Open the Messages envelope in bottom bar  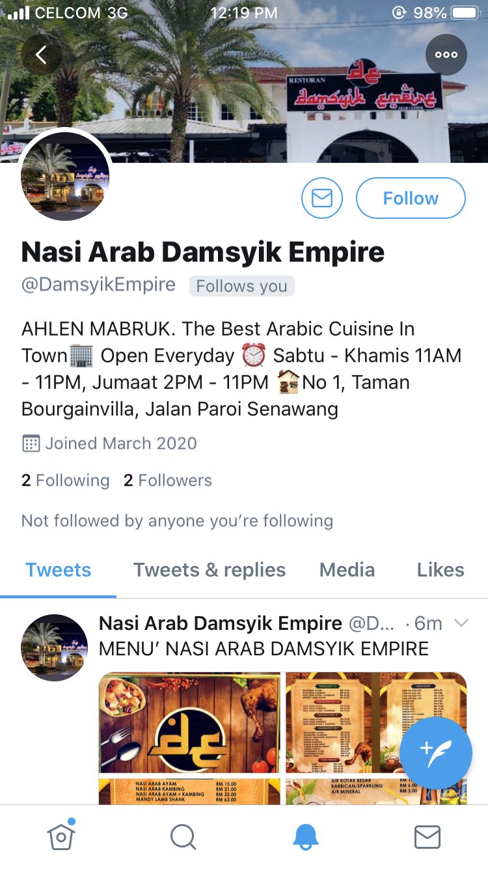point(427,837)
